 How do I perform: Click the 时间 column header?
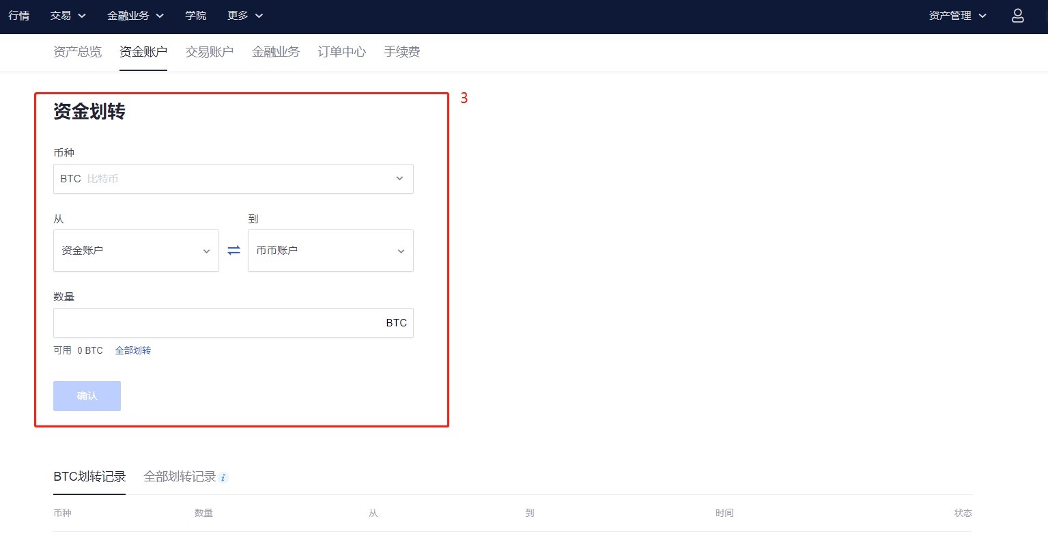724,513
